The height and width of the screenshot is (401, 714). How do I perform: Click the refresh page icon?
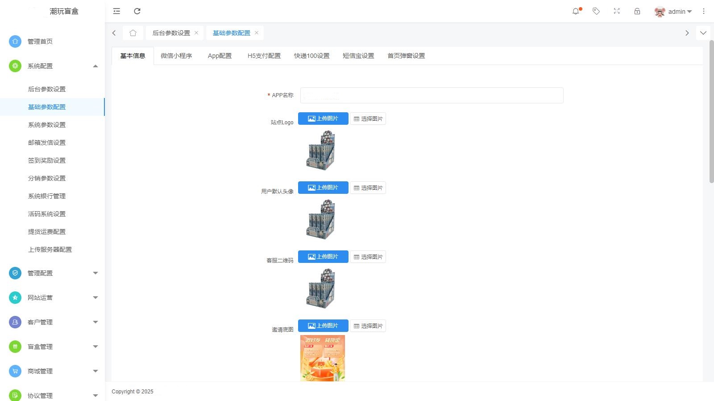coord(137,11)
